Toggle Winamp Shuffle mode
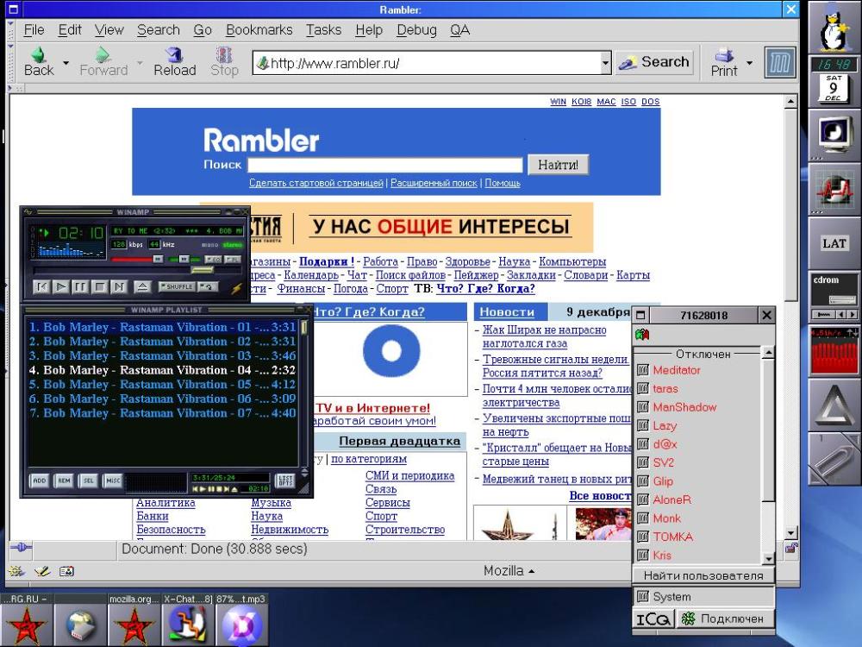Image resolution: width=862 pixels, height=647 pixels. [177, 286]
